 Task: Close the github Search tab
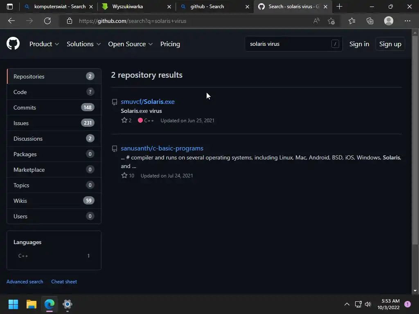point(248,7)
